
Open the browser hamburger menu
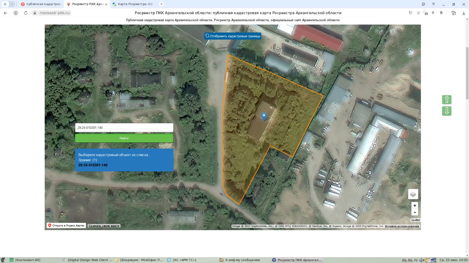(434, 4)
